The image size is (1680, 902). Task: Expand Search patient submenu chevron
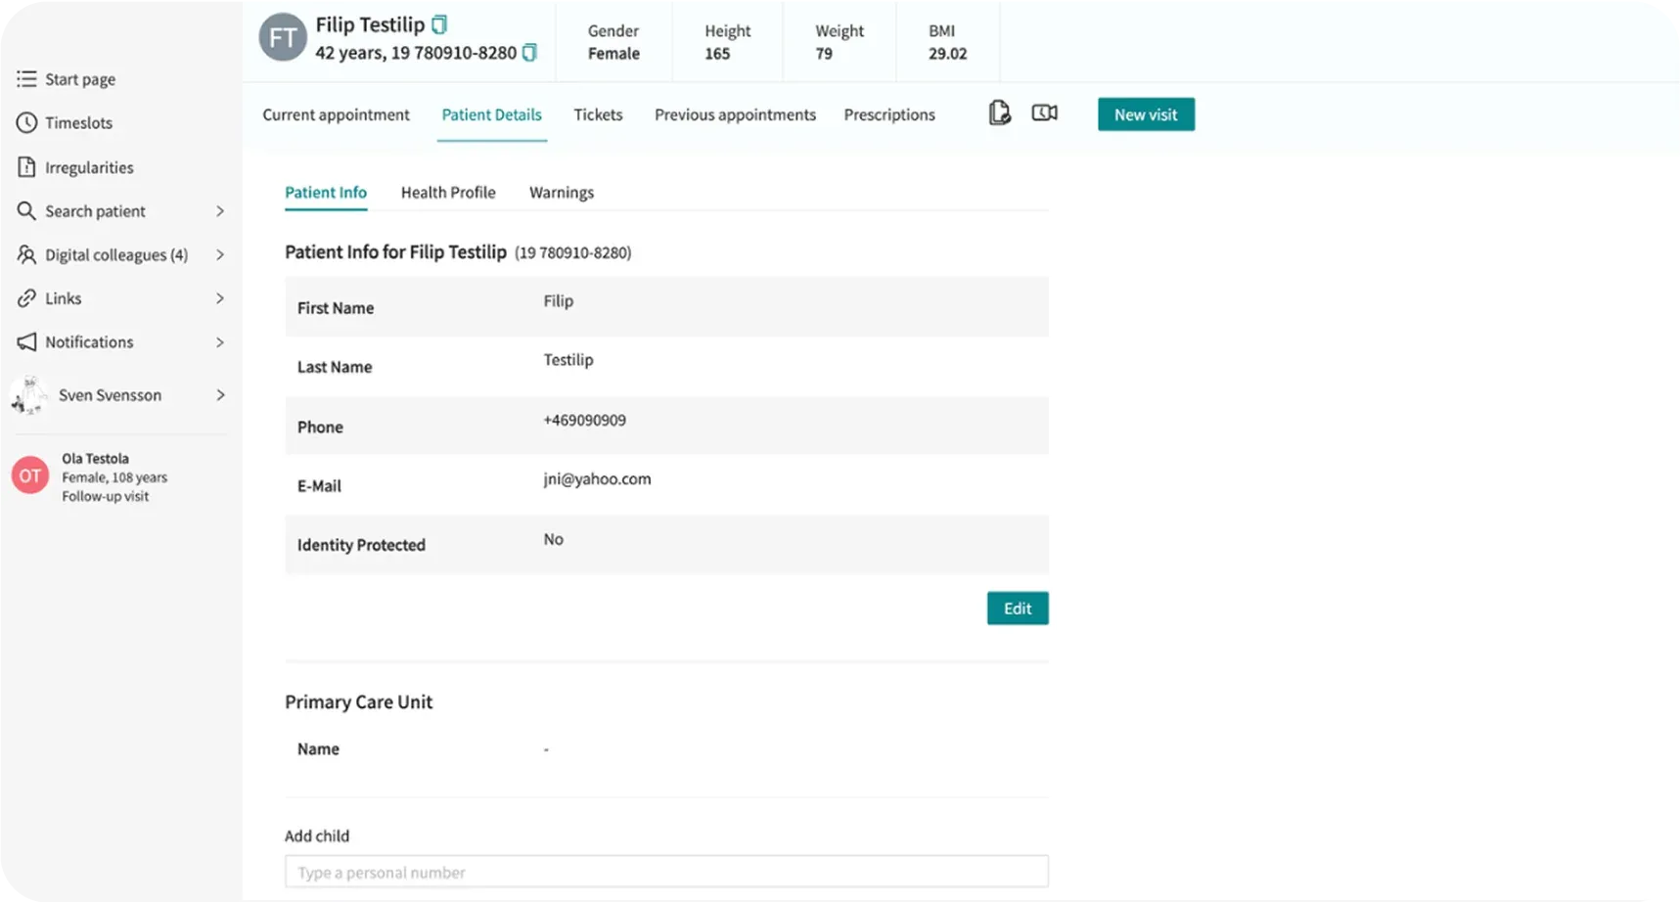pos(220,211)
